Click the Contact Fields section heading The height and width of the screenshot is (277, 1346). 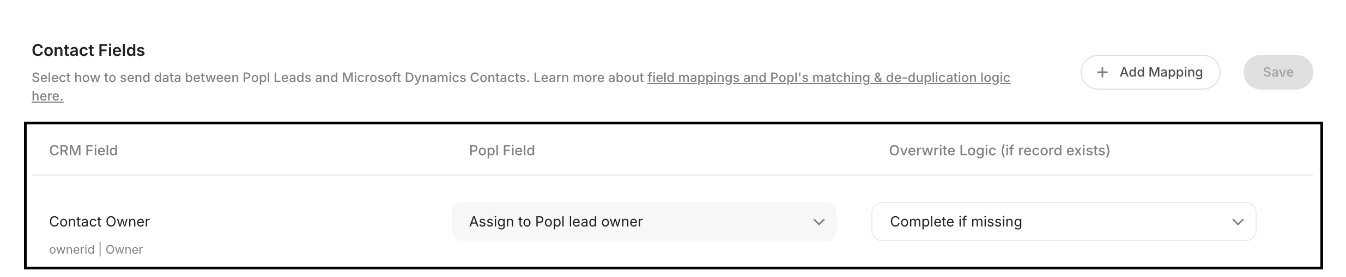(88, 51)
